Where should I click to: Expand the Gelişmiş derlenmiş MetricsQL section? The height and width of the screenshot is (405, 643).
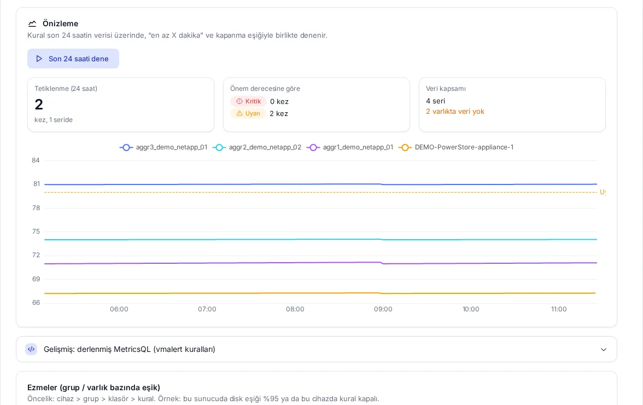pos(316,349)
